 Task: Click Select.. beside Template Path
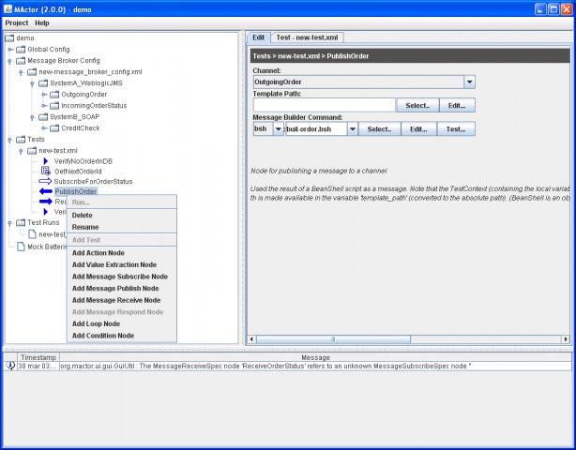pyautogui.click(x=417, y=105)
